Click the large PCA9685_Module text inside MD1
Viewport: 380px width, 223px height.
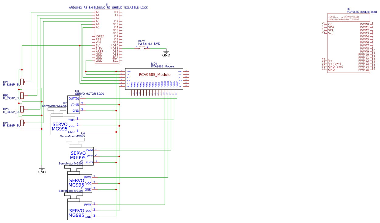[155, 75]
